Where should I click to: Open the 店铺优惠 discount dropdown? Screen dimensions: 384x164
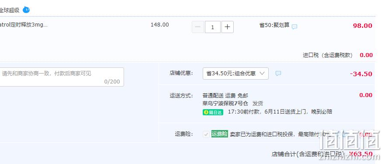(235, 74)
